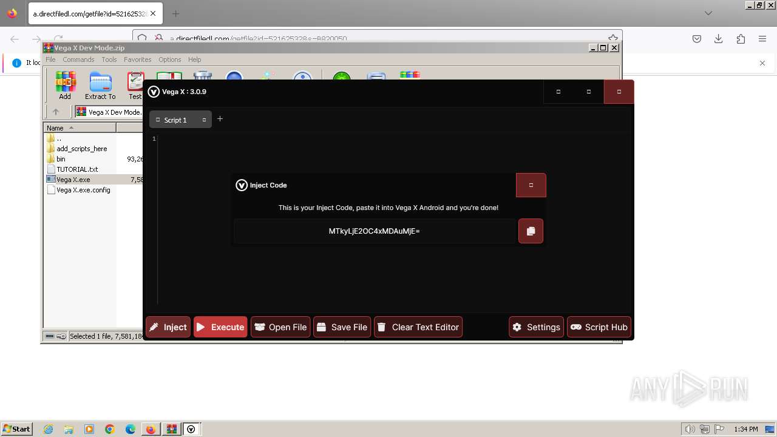The height and width of the screenshot is (437, 777).
Task: Click WinRAR Add toolbar icon
Action: (65, 86)
